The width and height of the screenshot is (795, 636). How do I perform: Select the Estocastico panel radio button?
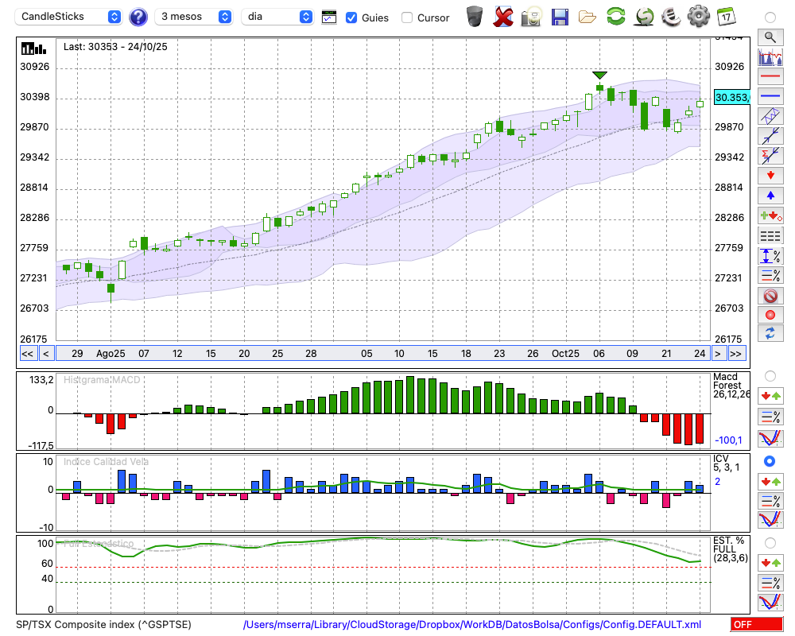pyautogui.click(x=770, y=543)
